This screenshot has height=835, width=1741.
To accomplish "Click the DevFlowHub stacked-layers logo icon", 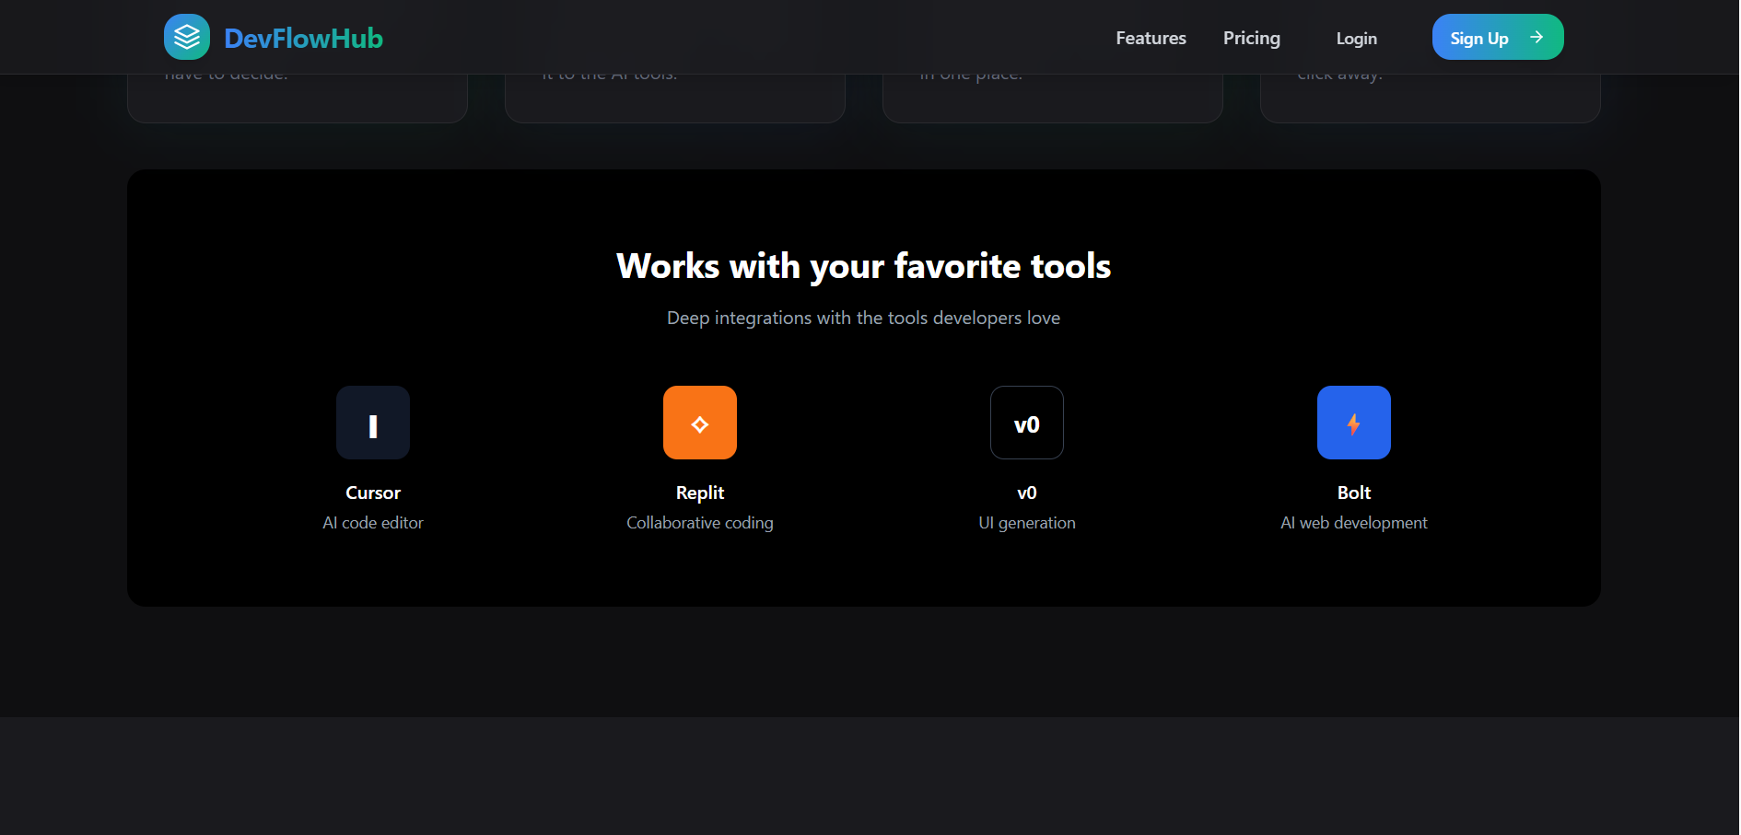I will coord(187,37).
